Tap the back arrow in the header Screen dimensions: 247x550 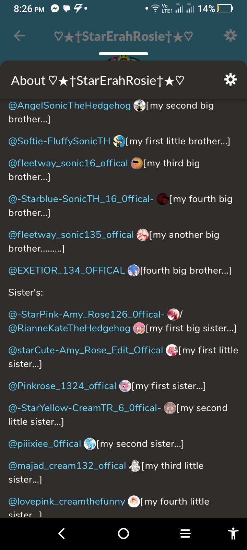coord(19,36)
